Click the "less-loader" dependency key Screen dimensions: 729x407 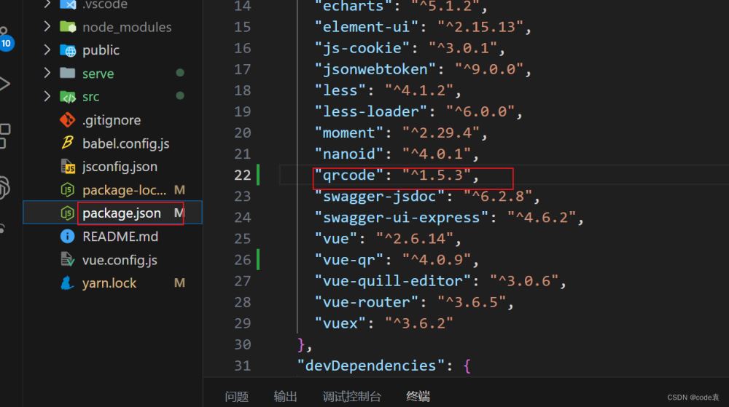(x=371, y=111)
